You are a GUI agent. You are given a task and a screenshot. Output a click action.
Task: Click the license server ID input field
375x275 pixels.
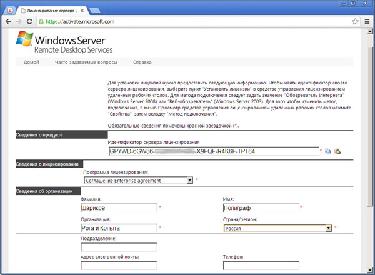pyautogui.click(x=214, y=151)
